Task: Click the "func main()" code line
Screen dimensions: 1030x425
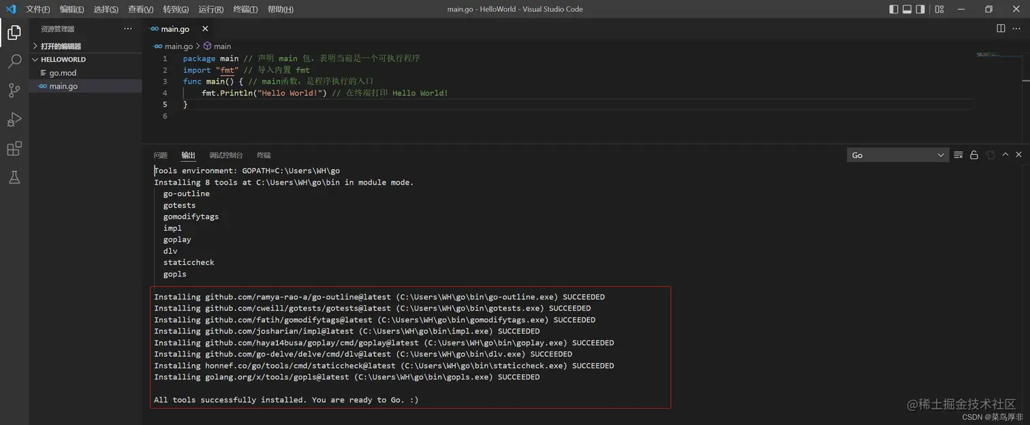Action: (x=278, y=81)
